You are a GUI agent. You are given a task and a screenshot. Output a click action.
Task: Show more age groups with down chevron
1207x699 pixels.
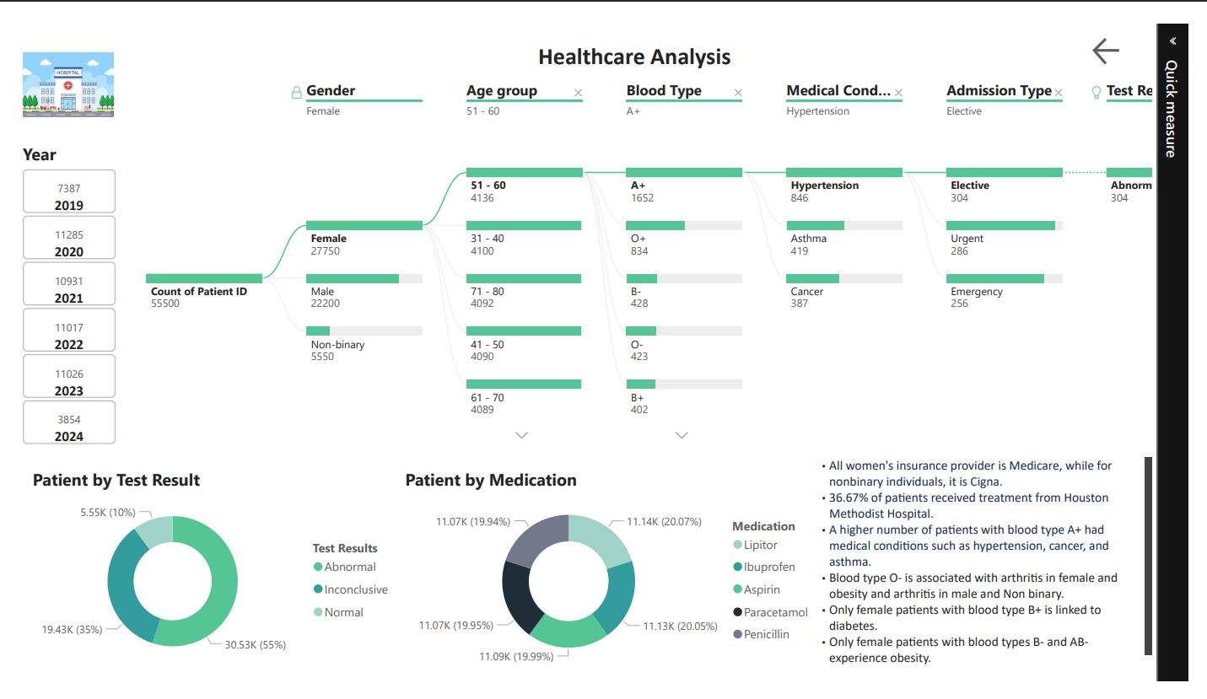(x=521, y=435)
